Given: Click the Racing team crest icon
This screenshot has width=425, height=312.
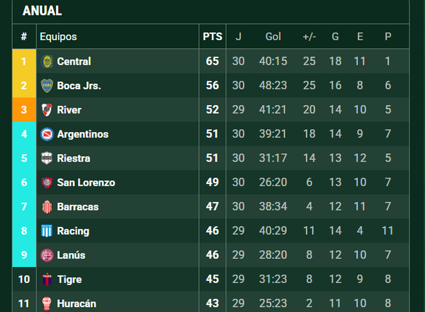Looking at the screenshot, I should (47, 231).
